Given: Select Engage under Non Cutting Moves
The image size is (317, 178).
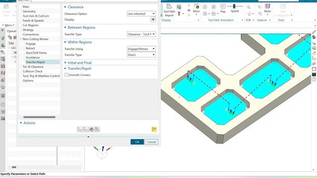Looking at the screenshot, I should (31, 44).
